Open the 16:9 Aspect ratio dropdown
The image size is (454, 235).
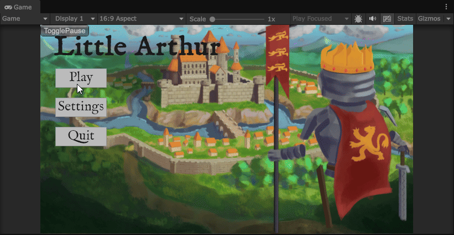tap(142, 19)
